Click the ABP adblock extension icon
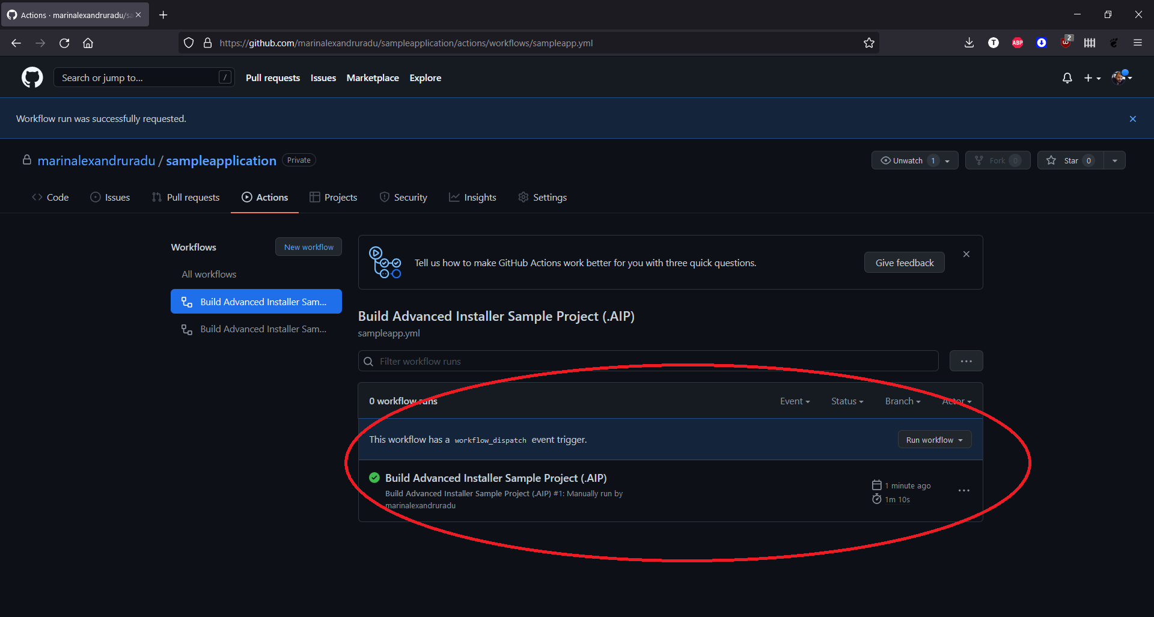Image resolution: width=1154 pixels, height=617 pixels. 1017,43
